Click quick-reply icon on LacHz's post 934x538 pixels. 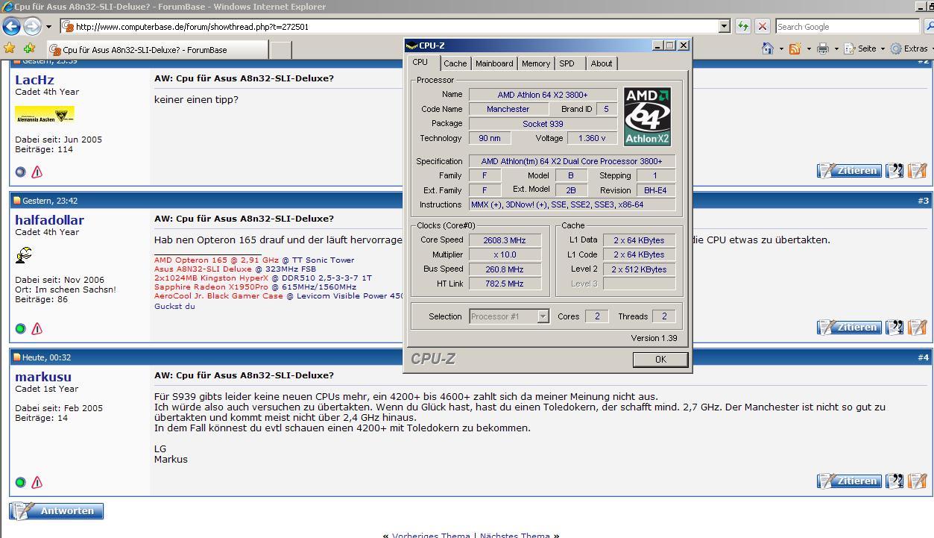click(918, 171)
